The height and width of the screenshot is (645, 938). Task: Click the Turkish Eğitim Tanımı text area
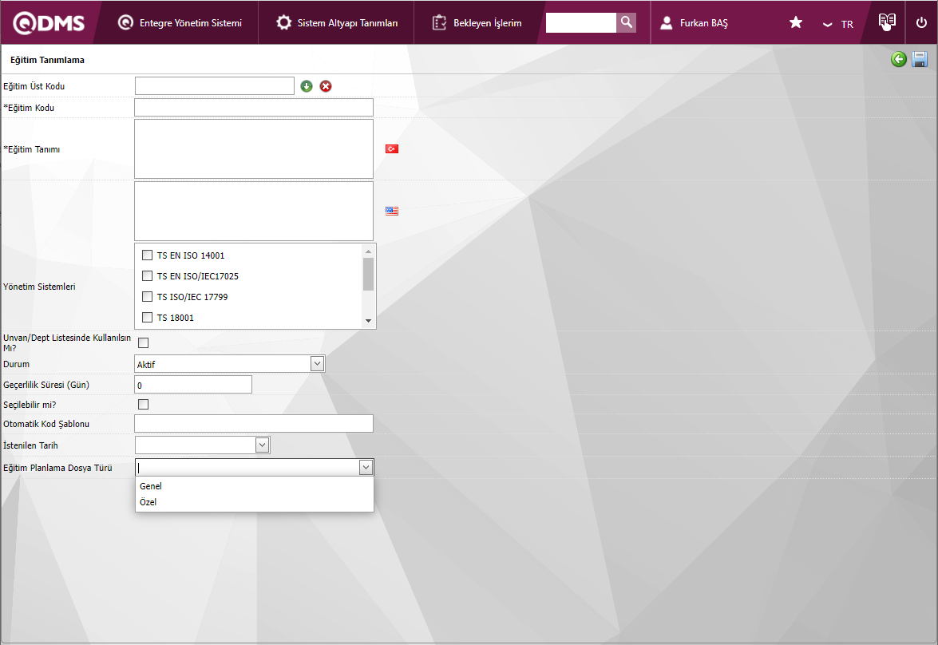click(x=254, y=148)
